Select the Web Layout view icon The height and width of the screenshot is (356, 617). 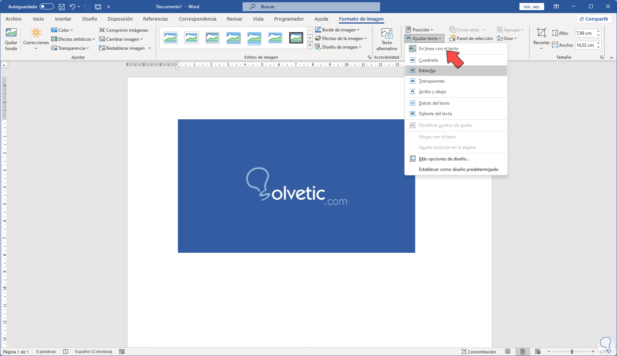(x=538, y=352)
